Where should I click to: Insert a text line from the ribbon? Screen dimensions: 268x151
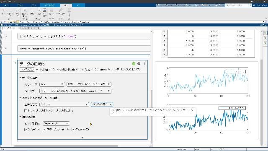[x=33, y=12]
